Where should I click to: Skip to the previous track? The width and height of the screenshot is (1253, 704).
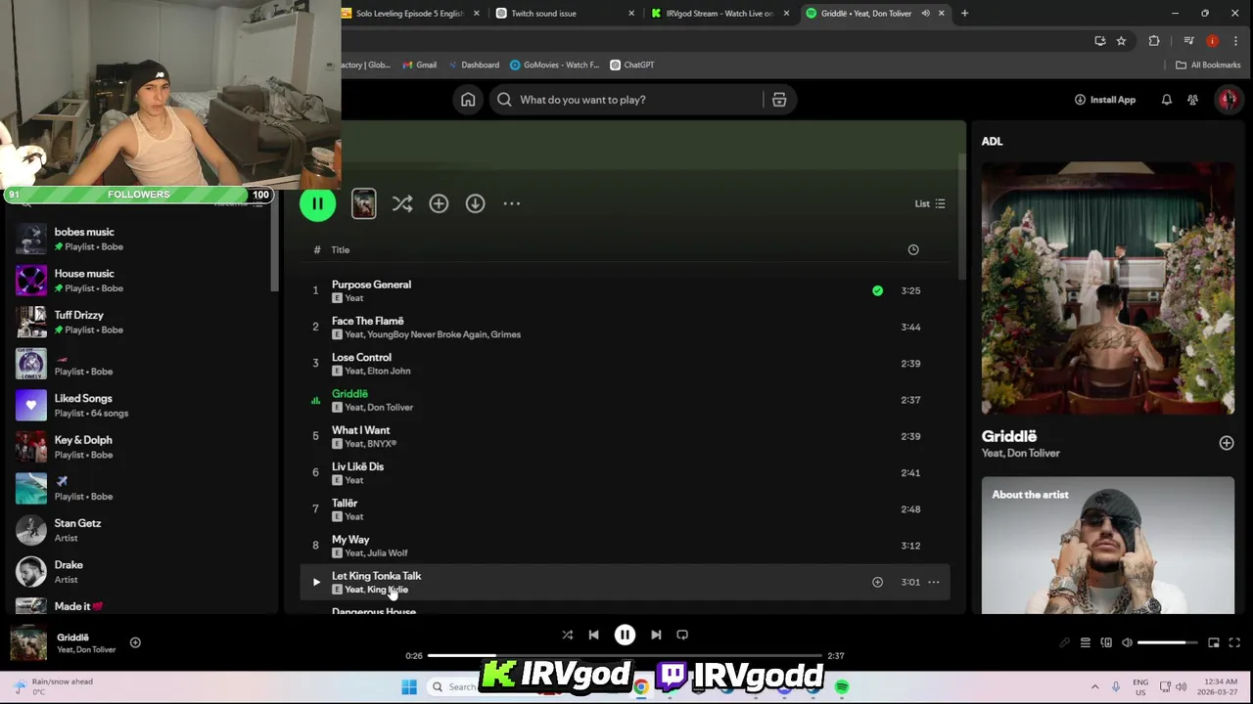(x=593, y=635)
